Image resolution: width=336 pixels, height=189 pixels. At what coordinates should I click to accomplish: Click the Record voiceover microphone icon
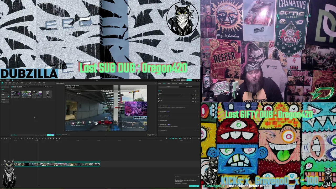pyautogui.click(x=166, y=138)
